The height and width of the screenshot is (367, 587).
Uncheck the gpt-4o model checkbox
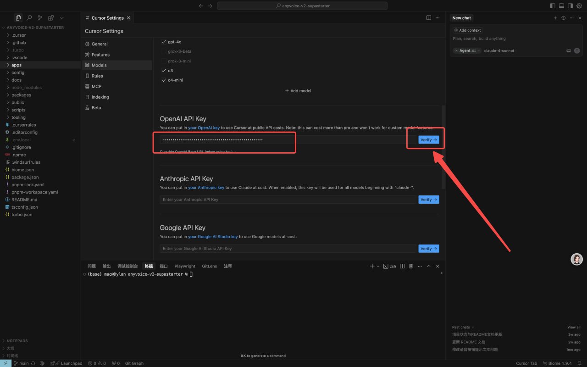(x=164, y=42)
